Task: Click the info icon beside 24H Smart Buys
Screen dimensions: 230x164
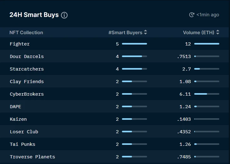Action: 64,15
